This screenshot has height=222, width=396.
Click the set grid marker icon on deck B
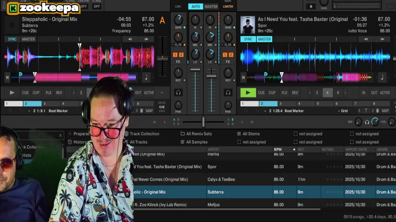[x=366, y=111]
